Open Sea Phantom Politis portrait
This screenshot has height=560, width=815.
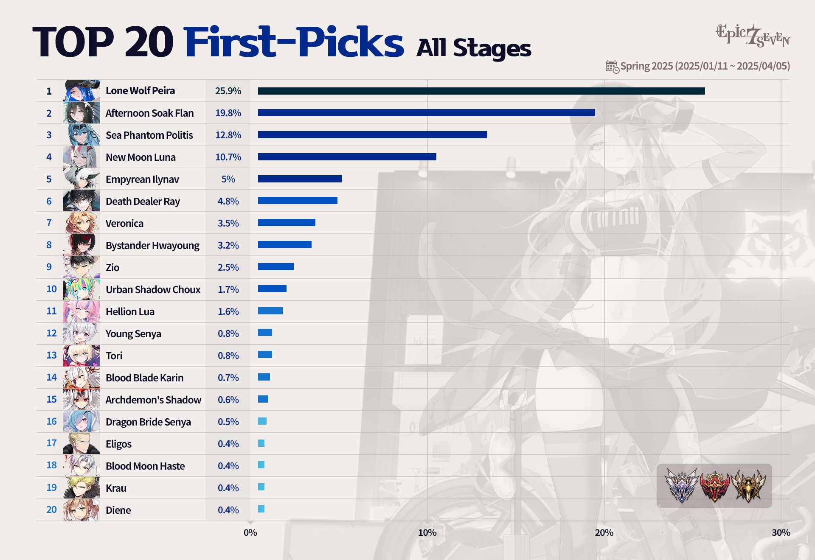[82, 135]
